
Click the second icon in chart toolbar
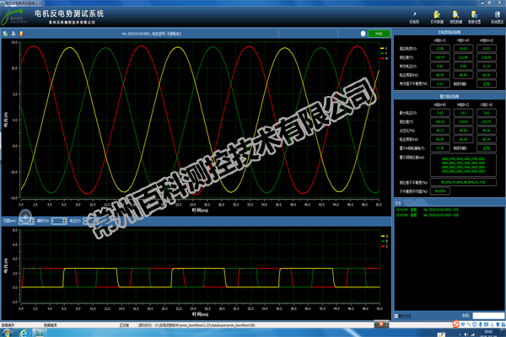13,34
